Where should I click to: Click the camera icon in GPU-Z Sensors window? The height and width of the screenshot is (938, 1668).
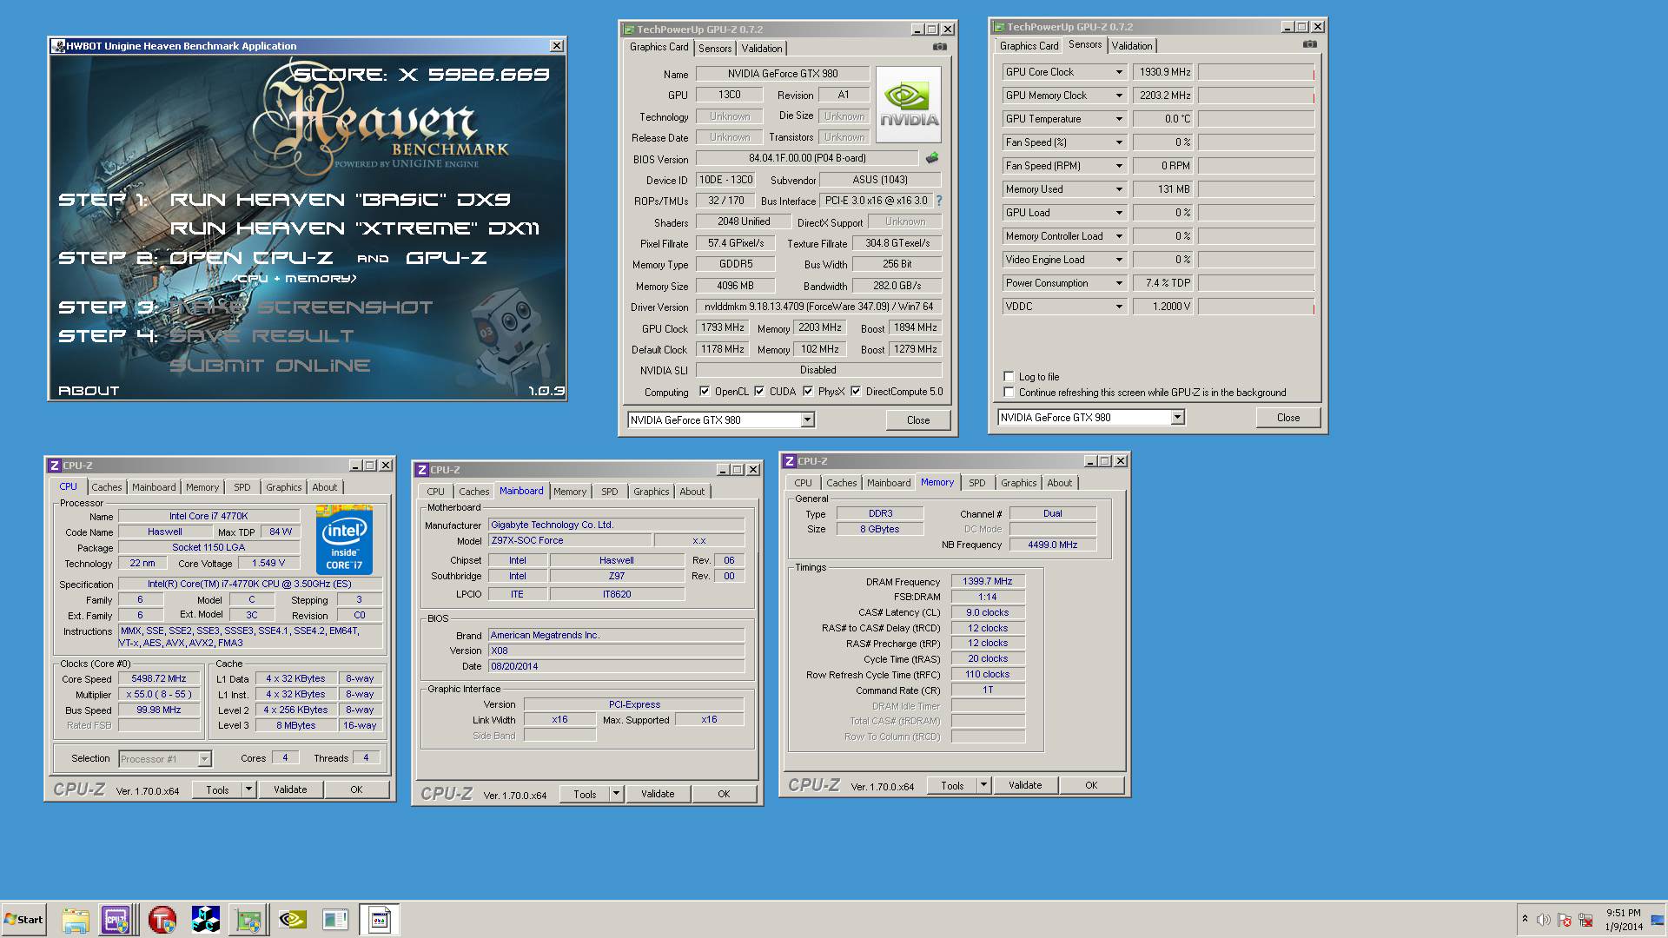[x=1309, y=44]
